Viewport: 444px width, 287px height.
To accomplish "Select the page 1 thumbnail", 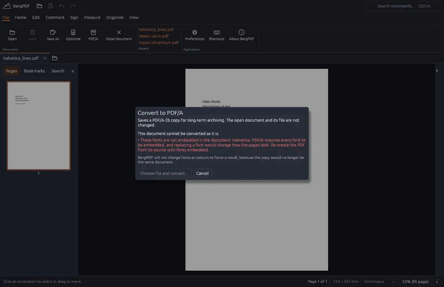I will (x=39, y=126).
